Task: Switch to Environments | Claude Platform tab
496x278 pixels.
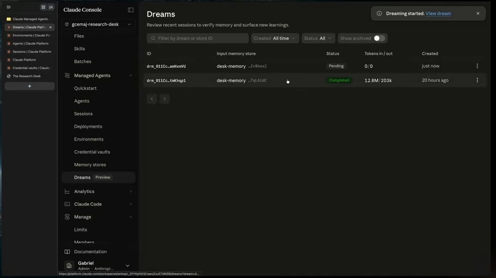Action: click(29, 36)
